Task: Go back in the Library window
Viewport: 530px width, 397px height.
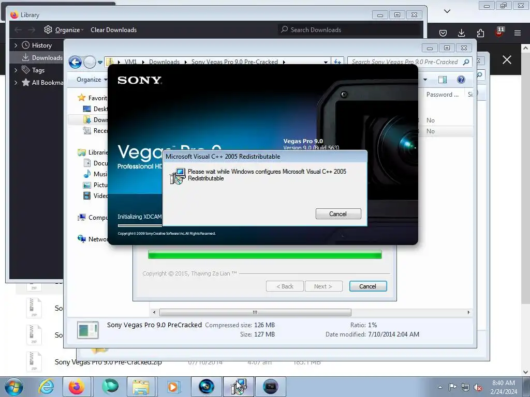Action: coord(18,29)
